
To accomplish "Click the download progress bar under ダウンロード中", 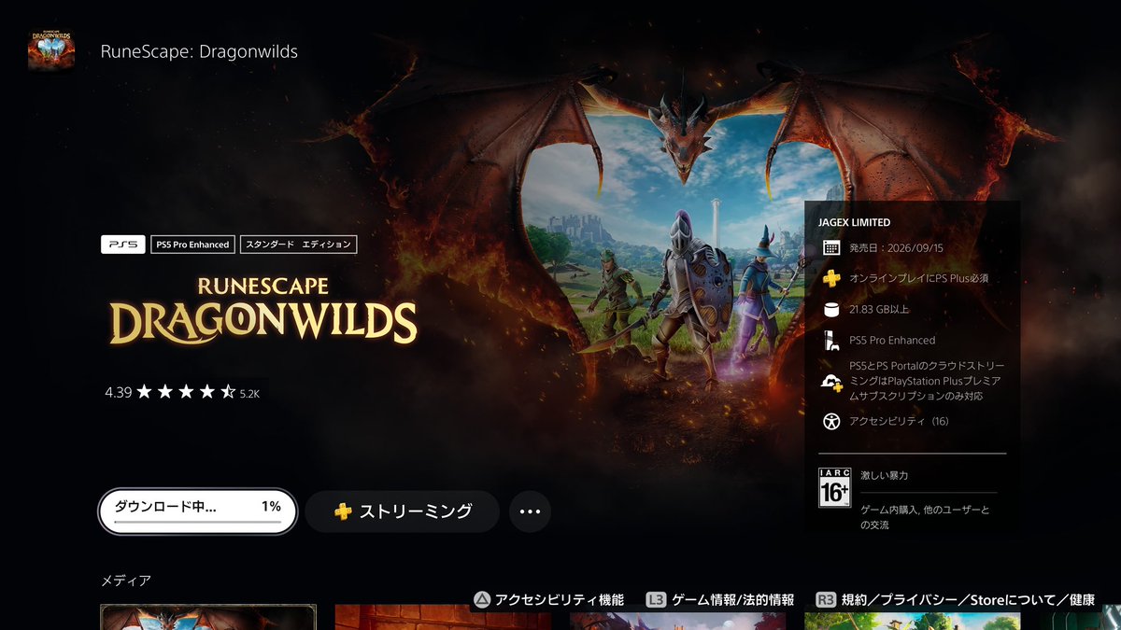I will pyautogui.click(x=198, y=523).
